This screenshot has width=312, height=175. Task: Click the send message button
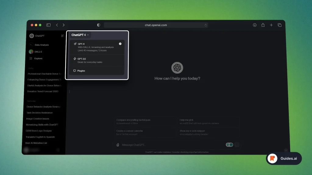tap(237, 145)
